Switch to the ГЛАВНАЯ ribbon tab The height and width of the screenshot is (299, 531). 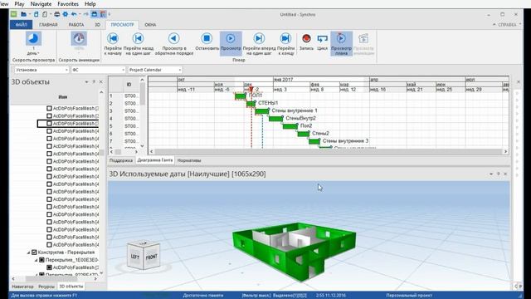[x=48, y=25]
